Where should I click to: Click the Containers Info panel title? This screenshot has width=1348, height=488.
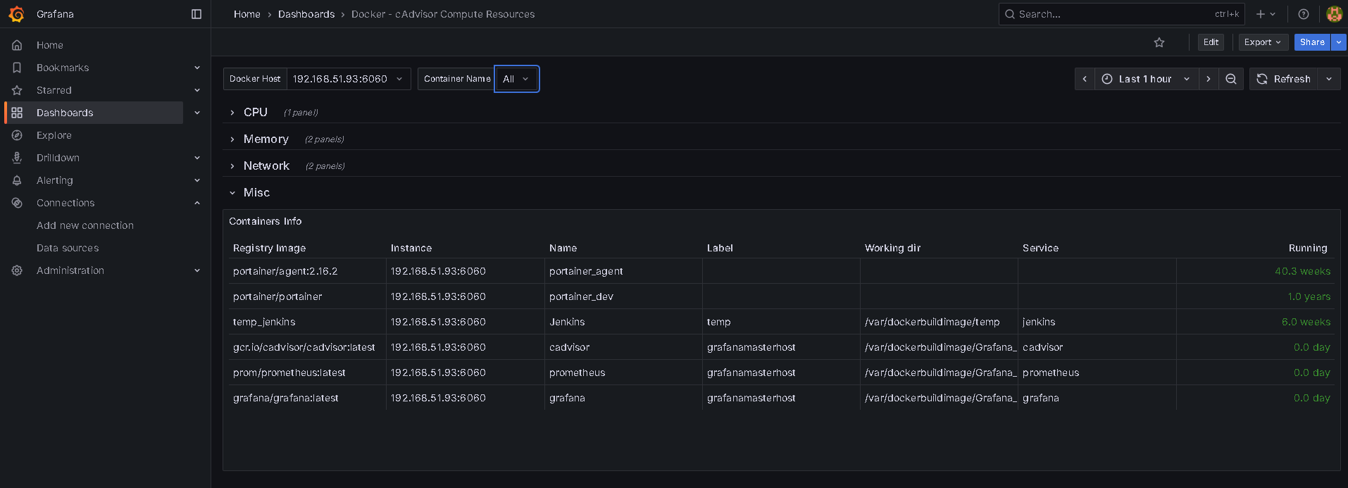pos(265,221)
